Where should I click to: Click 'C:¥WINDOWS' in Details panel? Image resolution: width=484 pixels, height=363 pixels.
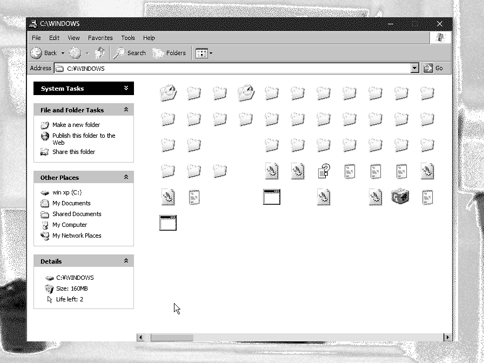pyautogui.click(x=75, y=278)
